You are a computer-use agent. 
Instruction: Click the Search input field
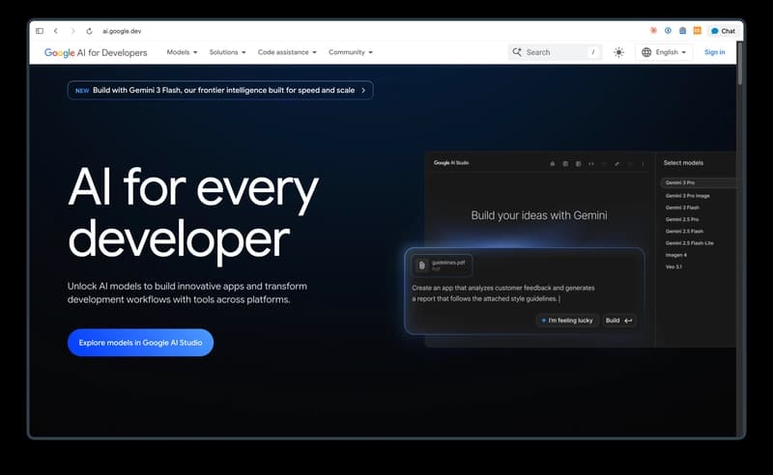[x=555, y=52]
